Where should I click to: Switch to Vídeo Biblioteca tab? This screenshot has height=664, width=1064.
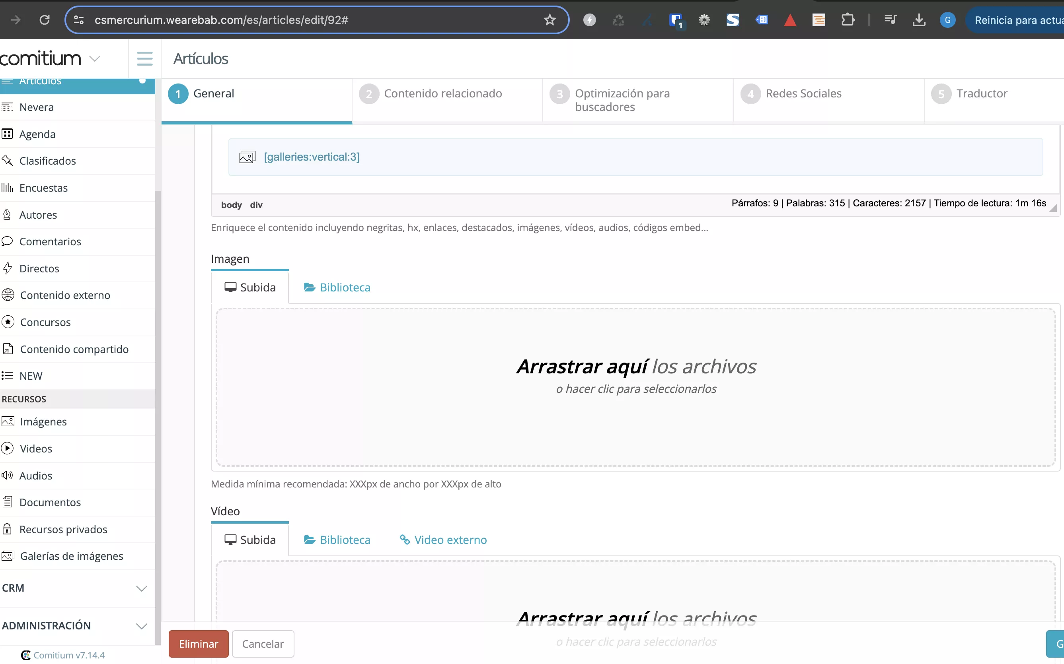337,540
